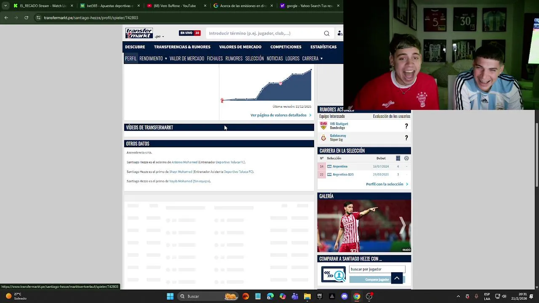Advance the gallery with the next arrow
539x303 pixels.
pyautogui.click(x=403, y=226)
